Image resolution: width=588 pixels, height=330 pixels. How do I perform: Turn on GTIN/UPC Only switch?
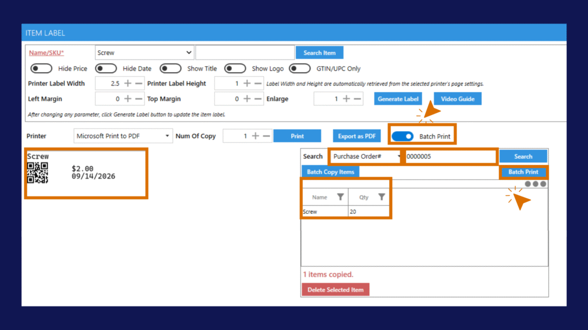click(x=300, y=69)
